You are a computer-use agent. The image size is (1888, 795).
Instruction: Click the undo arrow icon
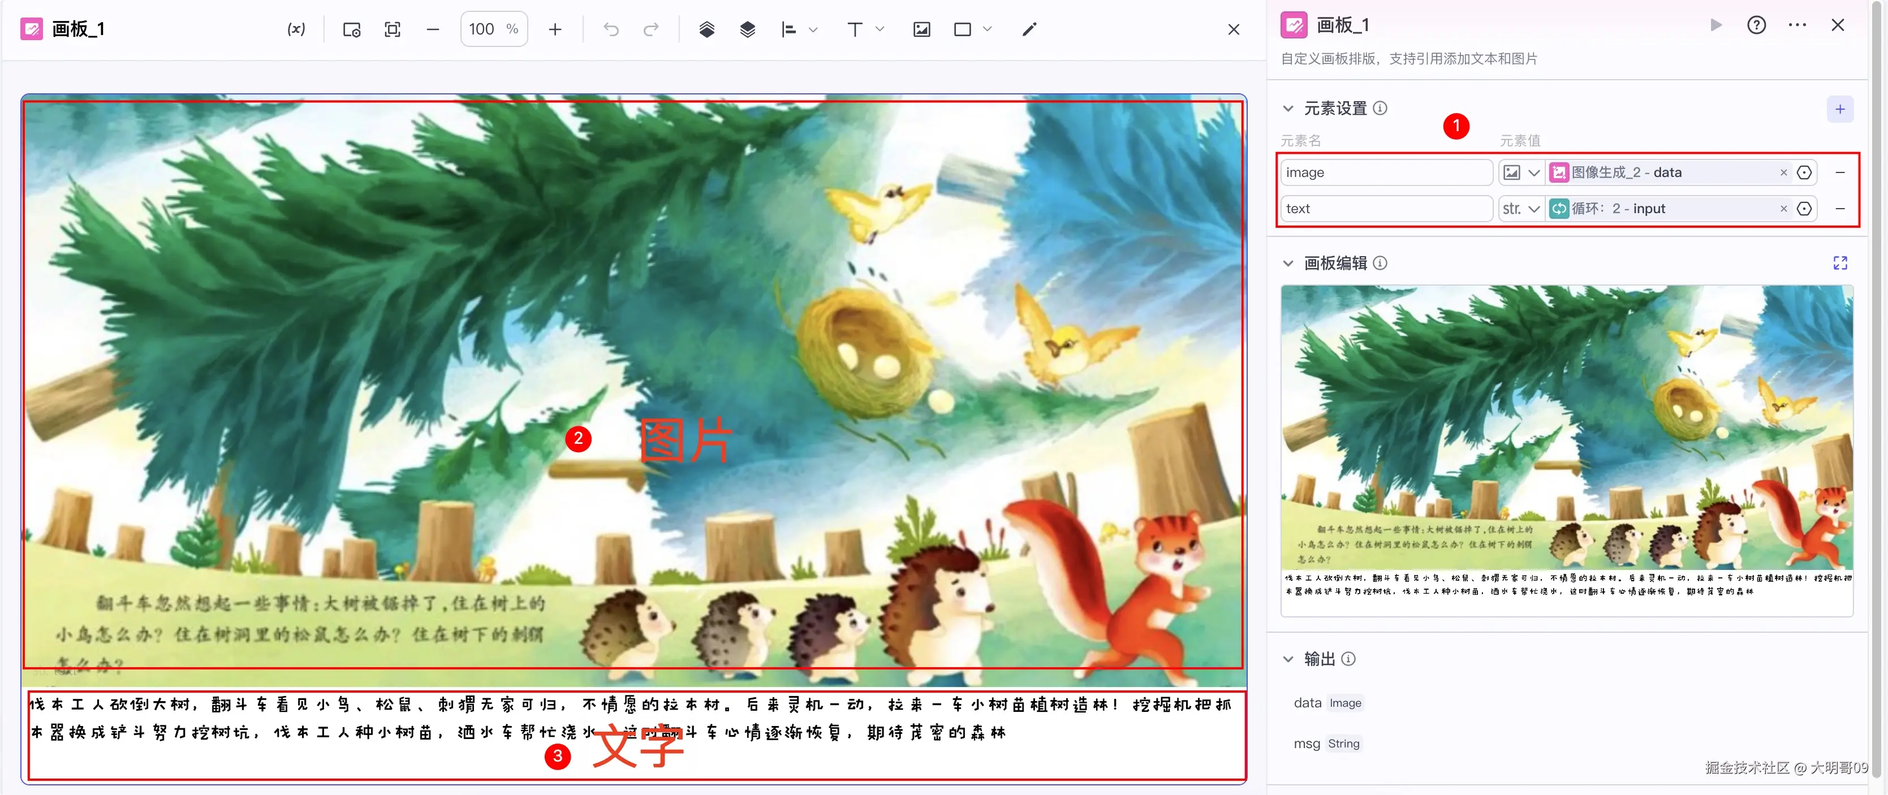[610, 29]
